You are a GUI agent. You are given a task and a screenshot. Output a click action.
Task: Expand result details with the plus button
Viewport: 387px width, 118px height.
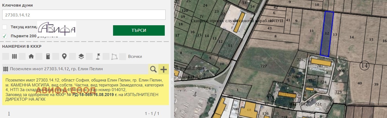(164, 69)
